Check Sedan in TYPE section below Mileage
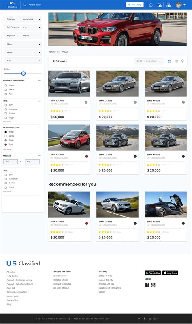This screenshot has width=192, height=324. click(x=6, y=183)
